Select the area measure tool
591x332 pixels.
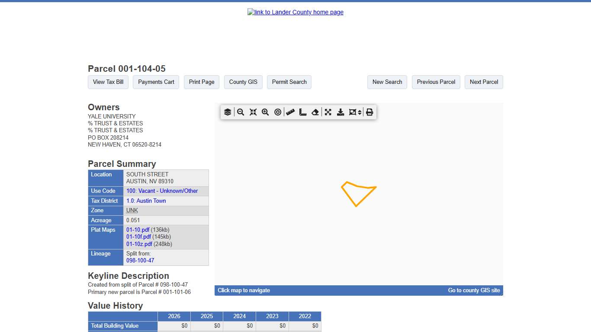click(x=303, y=112)
